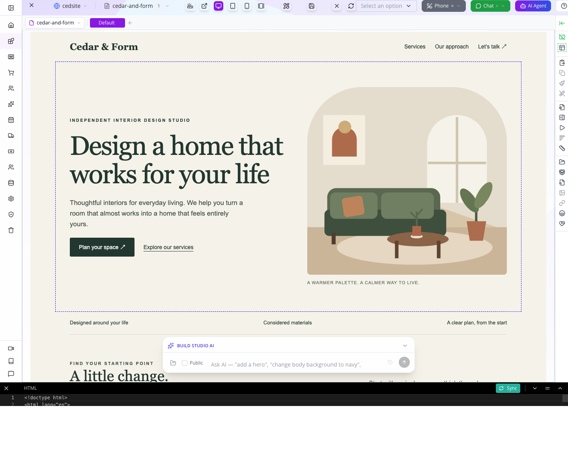Open the home icon in left sidebar
568x473 pixels.
[11, 25]
